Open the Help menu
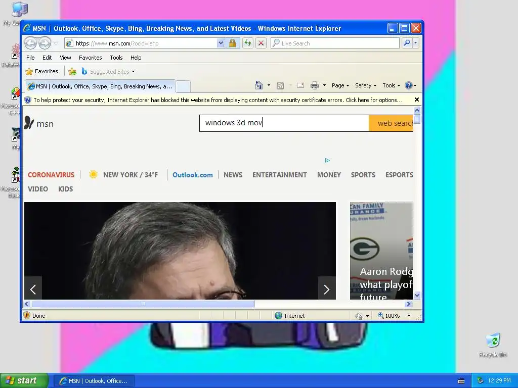This screenshot has height=388, width=518. coord(136,58)
